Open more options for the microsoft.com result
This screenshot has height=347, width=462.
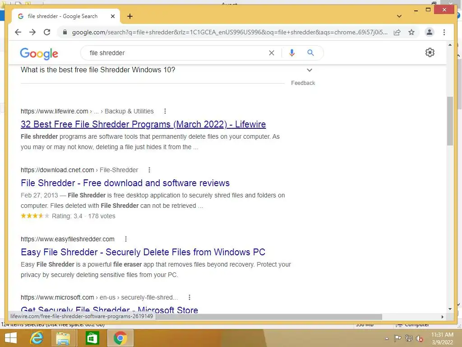pyautogui.click(x=189, y=297)
